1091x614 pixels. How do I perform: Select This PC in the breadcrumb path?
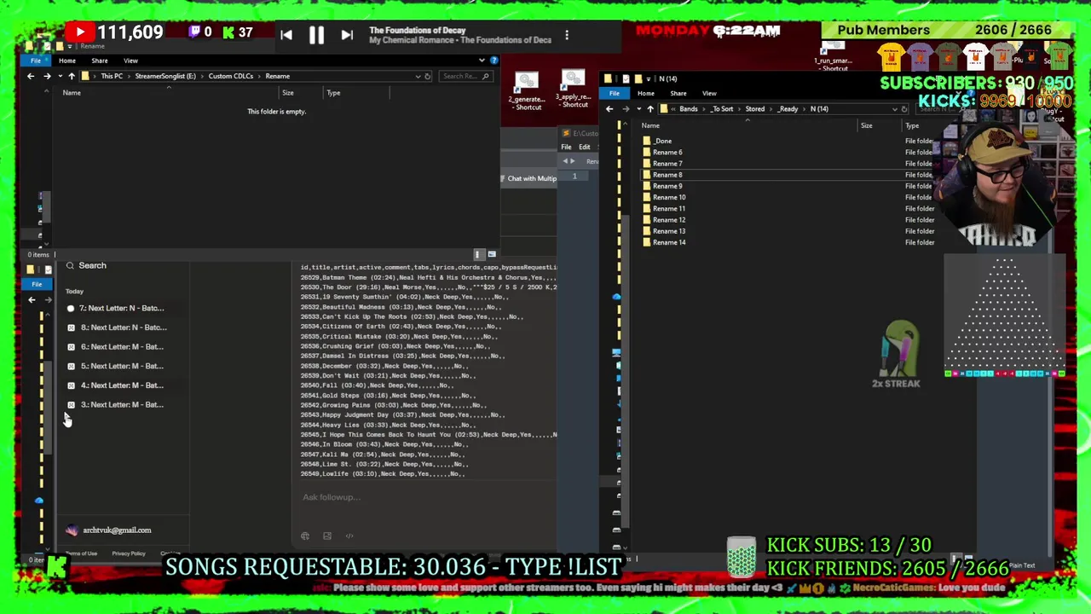coord(112,76)
